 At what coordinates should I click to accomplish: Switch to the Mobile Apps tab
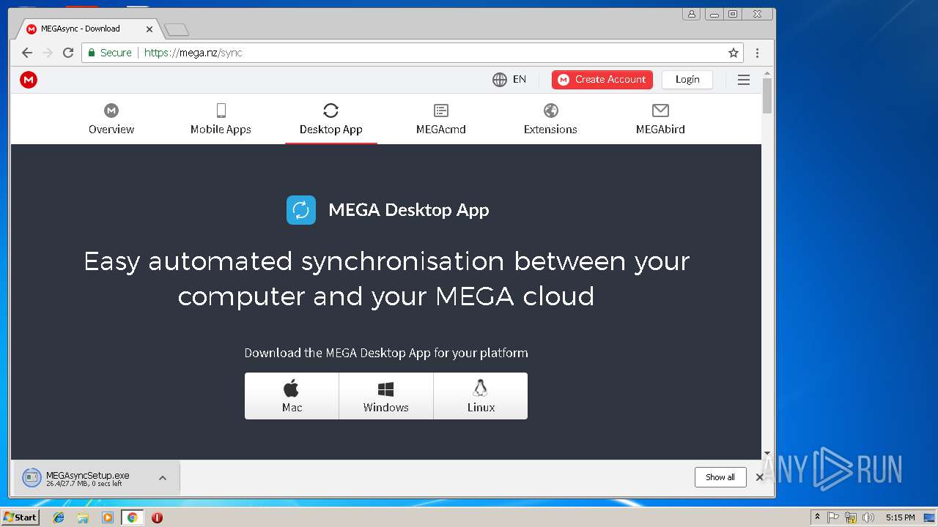point(221,119)
